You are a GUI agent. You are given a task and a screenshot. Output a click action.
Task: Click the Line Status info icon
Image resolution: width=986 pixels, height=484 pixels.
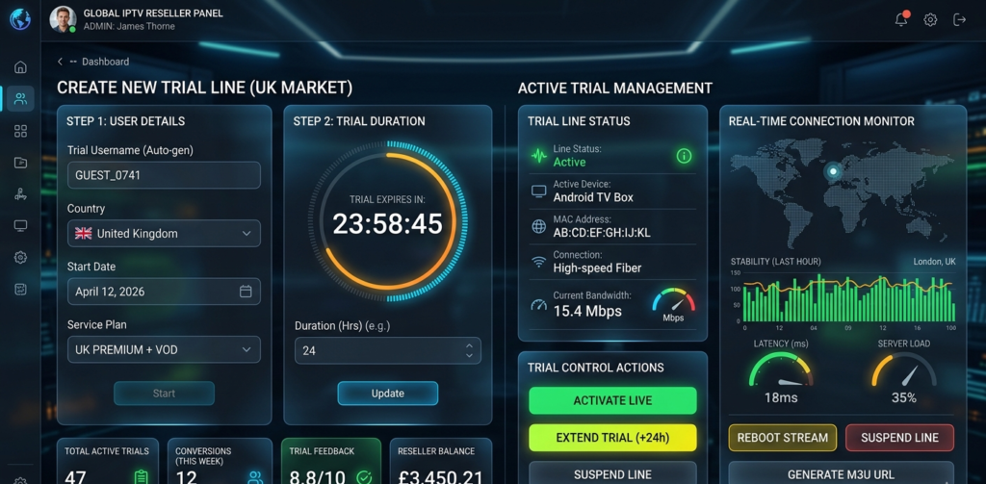[x=684, y=156]
